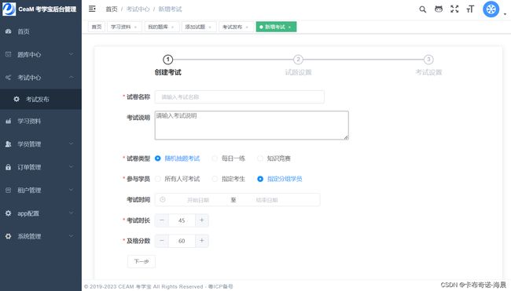Viewport: 511px width, 291px height.
Task: Click the clock icon in 考试时间 field
Action: tap(163, 200)
